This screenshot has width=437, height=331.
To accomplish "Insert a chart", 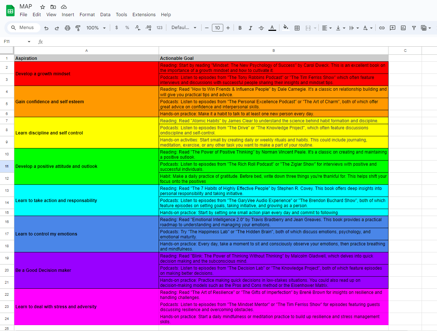I will pos(403,28).
